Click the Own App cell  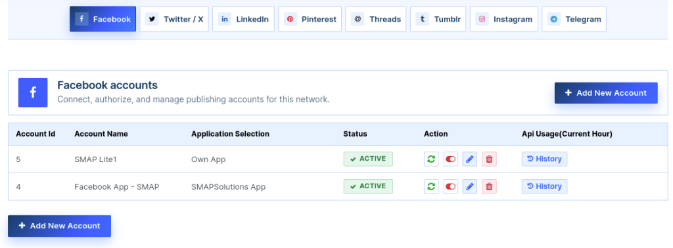coord(208,159)
